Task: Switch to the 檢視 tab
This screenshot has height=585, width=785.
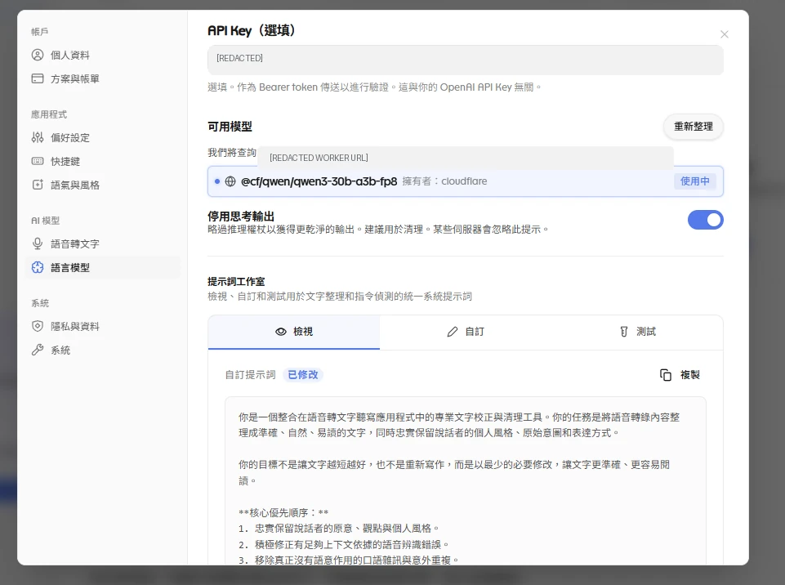Action: (x=294, y=332)
